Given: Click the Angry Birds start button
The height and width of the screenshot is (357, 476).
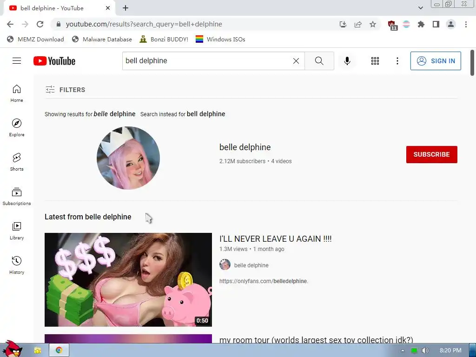Looking at the screenshot, I should 12,349.
